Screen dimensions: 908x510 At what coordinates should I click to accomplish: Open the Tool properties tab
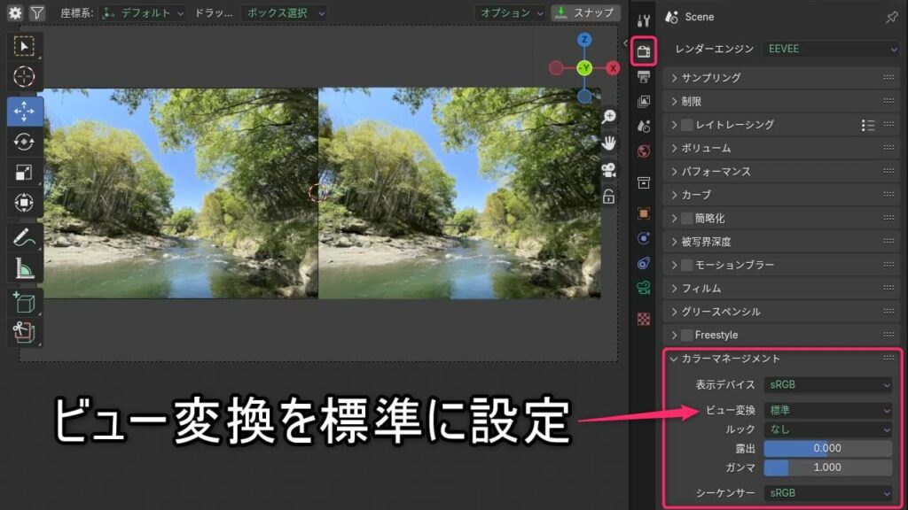pos(644,21)
